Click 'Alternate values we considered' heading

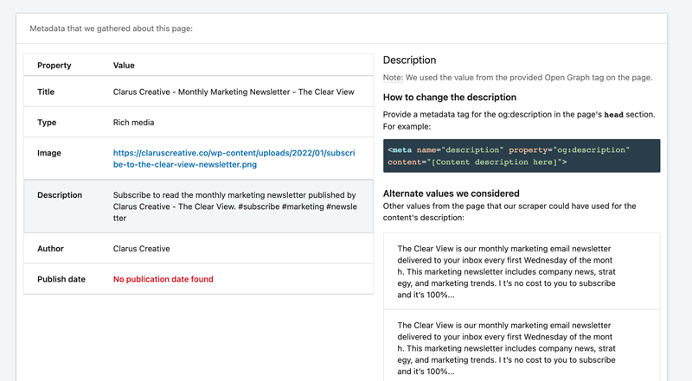point(451,194)
